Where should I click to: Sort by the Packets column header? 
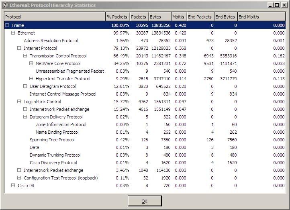point(139,17)
